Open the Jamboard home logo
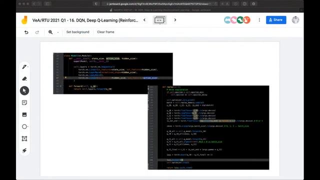 (x=24, y=20)
